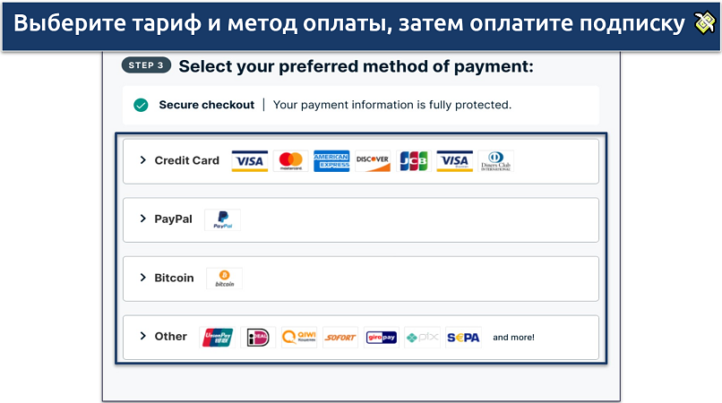Click the 'and more!' text
Screen dimensions: 722x403
click(513, 337)
